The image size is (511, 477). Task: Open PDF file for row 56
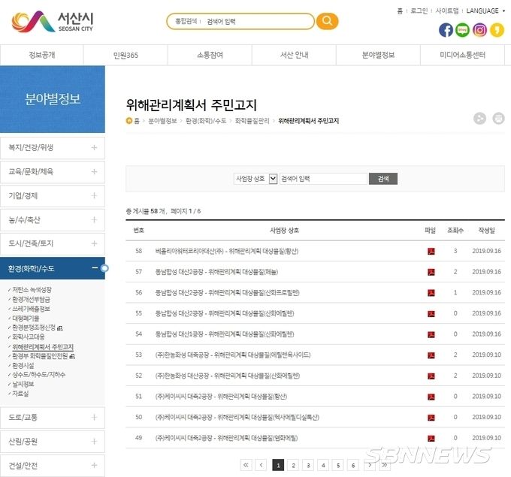(431, 293)
